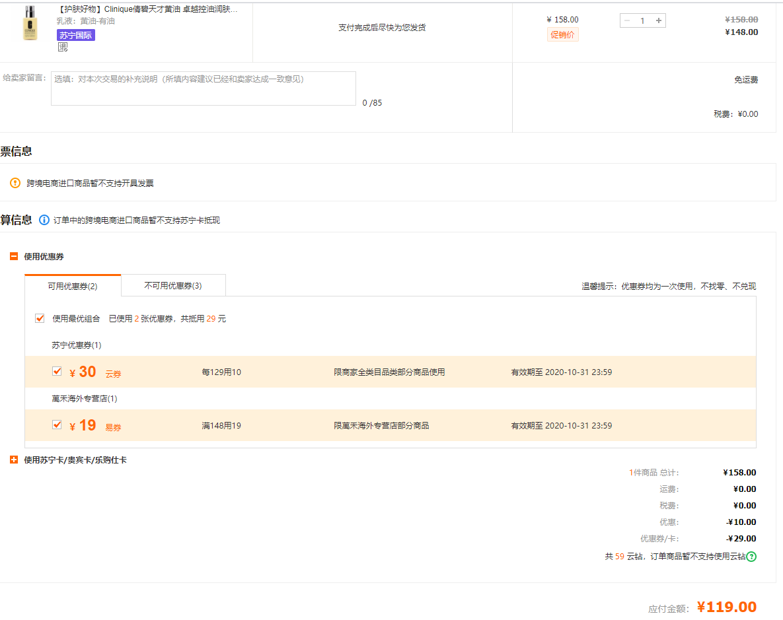The height and width of the screenshot is (620, 783).
Task: Decrease product quantity with minus button
Action: (x=627, y=20)
